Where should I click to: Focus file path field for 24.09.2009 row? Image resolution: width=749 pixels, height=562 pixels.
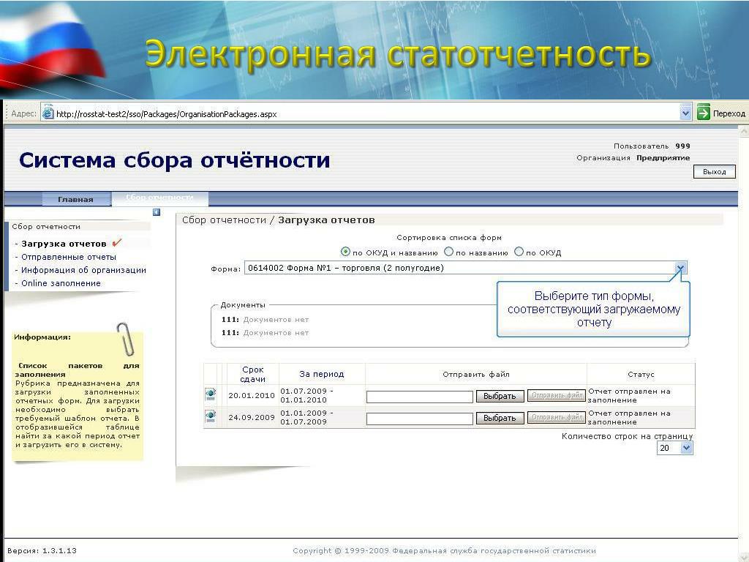click(420, 419)
